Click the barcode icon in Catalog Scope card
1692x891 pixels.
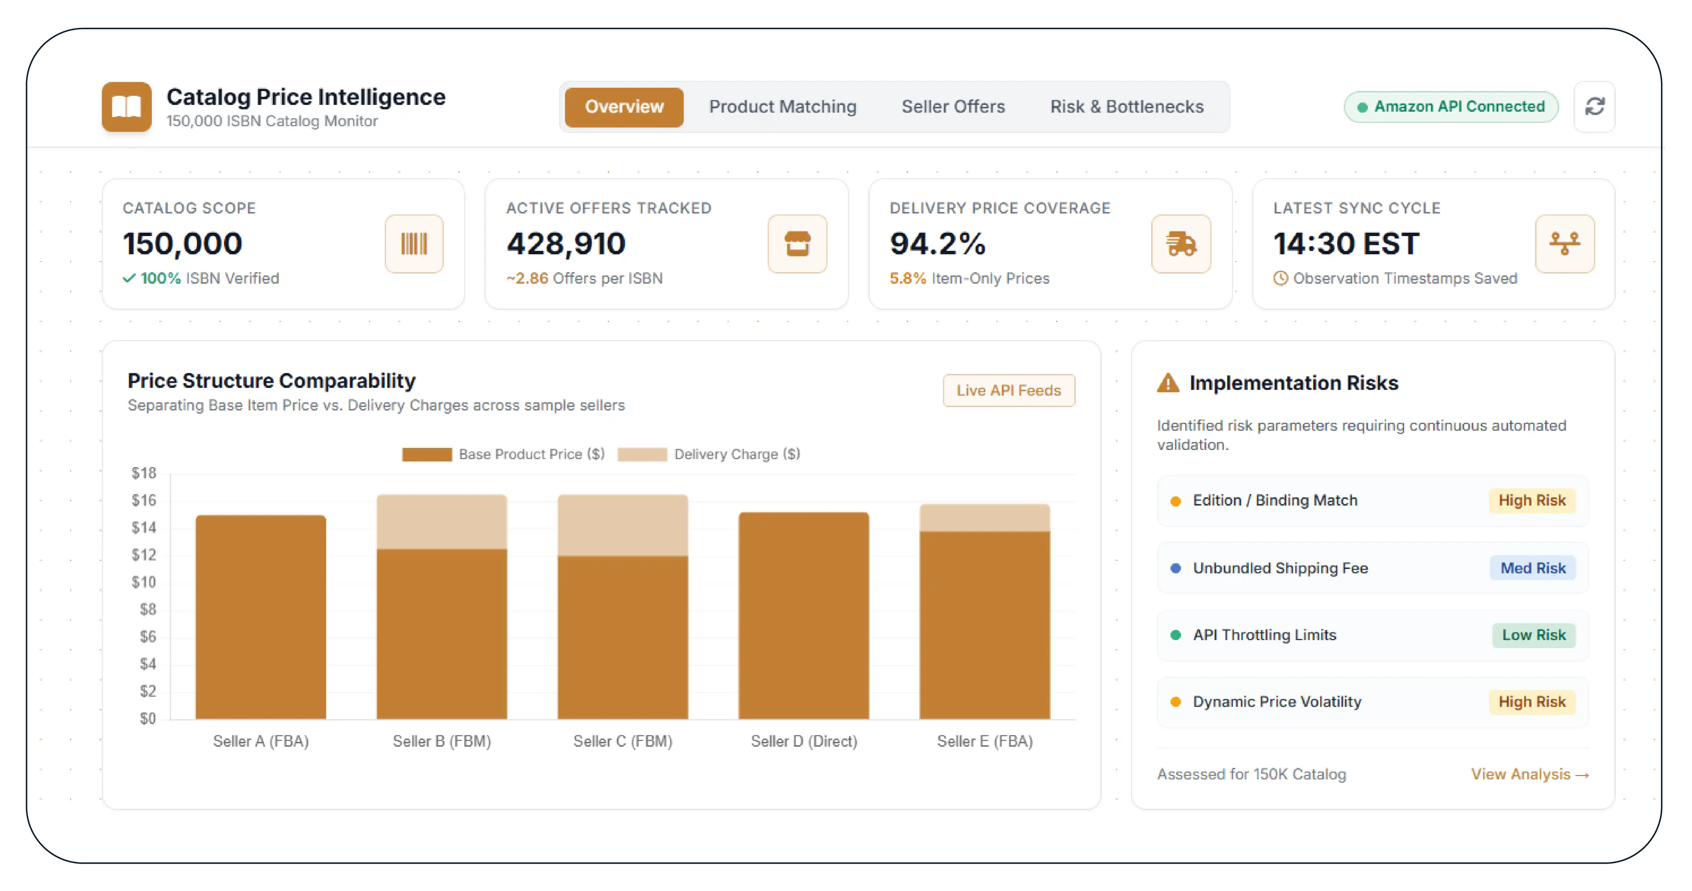coord(414,243)
